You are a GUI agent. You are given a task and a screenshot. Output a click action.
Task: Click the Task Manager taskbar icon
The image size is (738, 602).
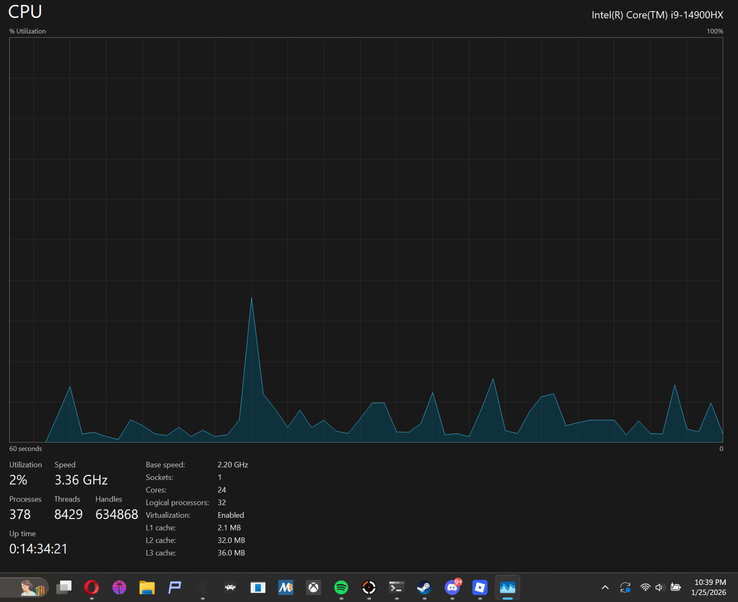tap(507, 587)
